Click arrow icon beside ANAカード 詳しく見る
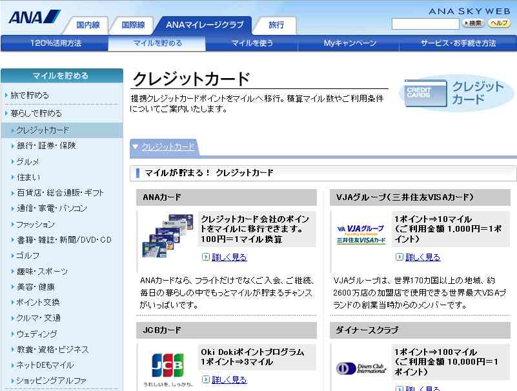 click(206, 257)
